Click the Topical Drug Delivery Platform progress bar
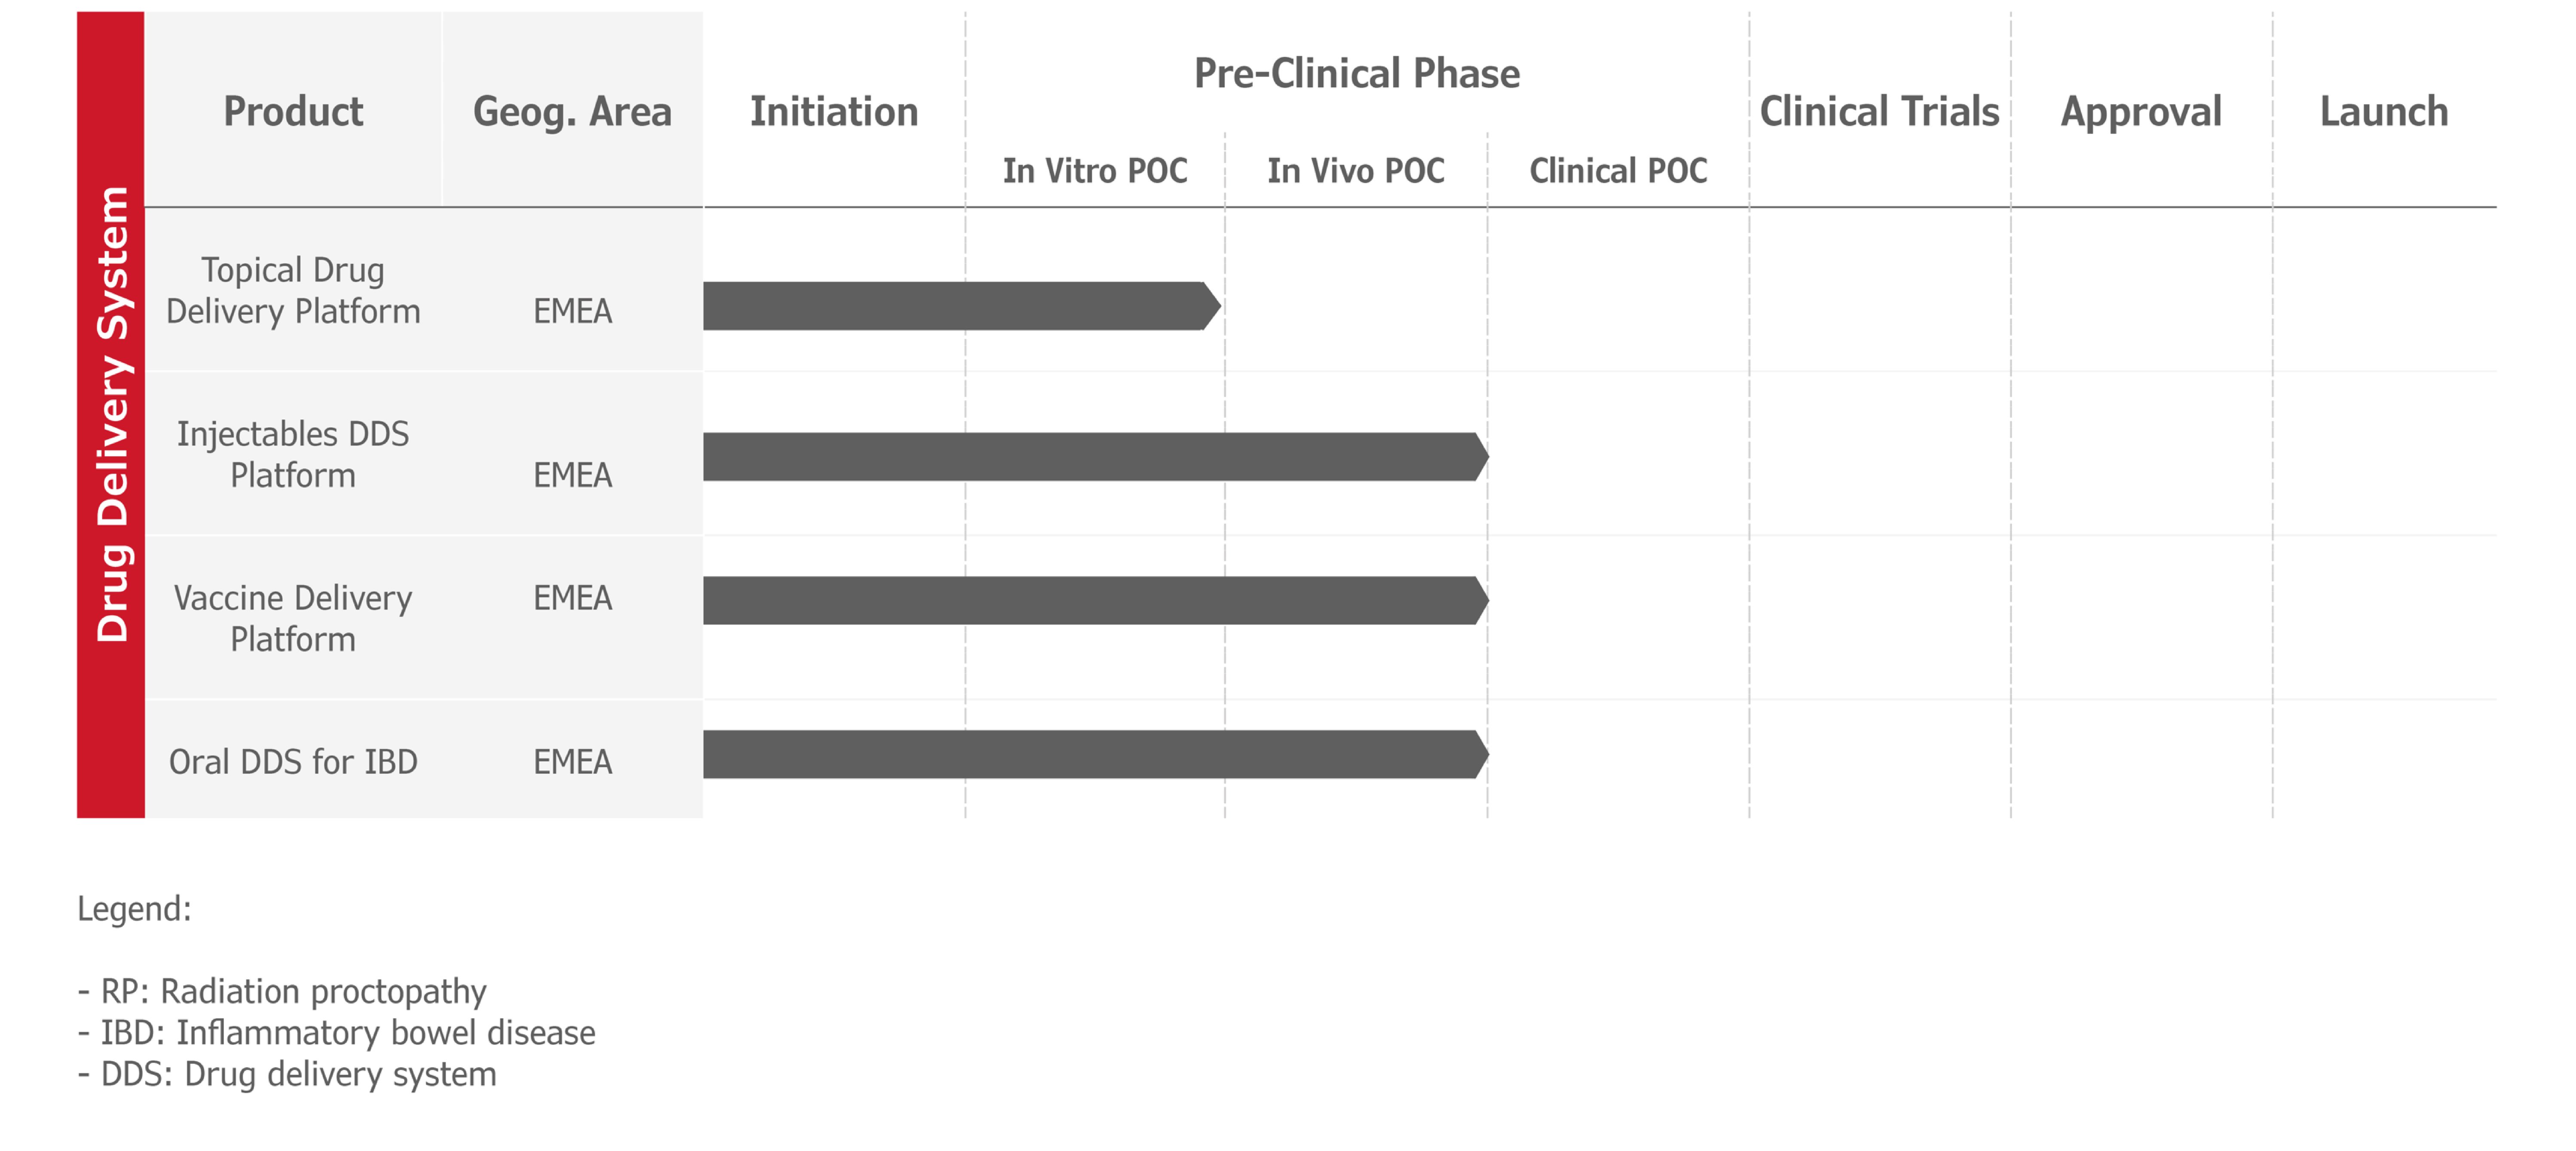The image size is (2576, 1151). tap(961, 306)
